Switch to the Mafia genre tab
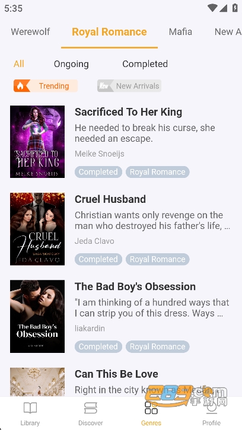 point(180,32)
